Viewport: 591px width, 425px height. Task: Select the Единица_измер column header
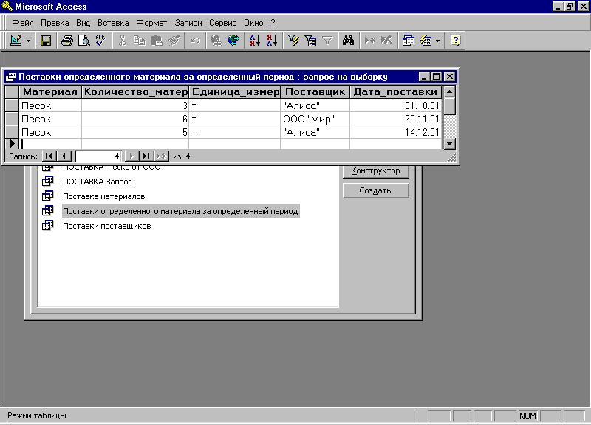point(235,91)
